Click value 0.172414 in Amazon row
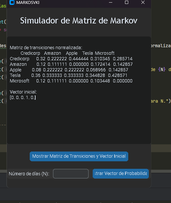The height and width of the screenshot is (203, 171). click(x=101, y=64)
